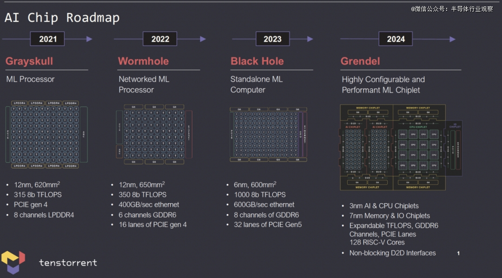Click the '8 channels of GDDR6' bullet
The image size is (502, 278).
click(x=266, y=215)
